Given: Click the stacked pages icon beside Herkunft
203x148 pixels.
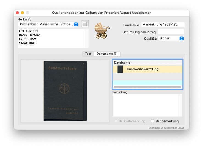Looking at the screenshot, I should (85, 24).
